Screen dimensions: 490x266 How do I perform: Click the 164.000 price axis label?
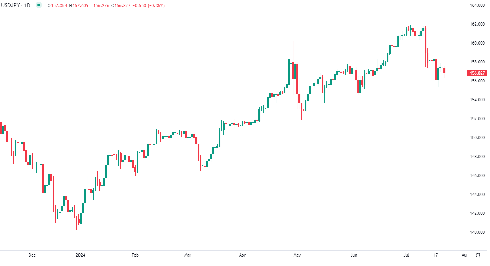(478, 6)
